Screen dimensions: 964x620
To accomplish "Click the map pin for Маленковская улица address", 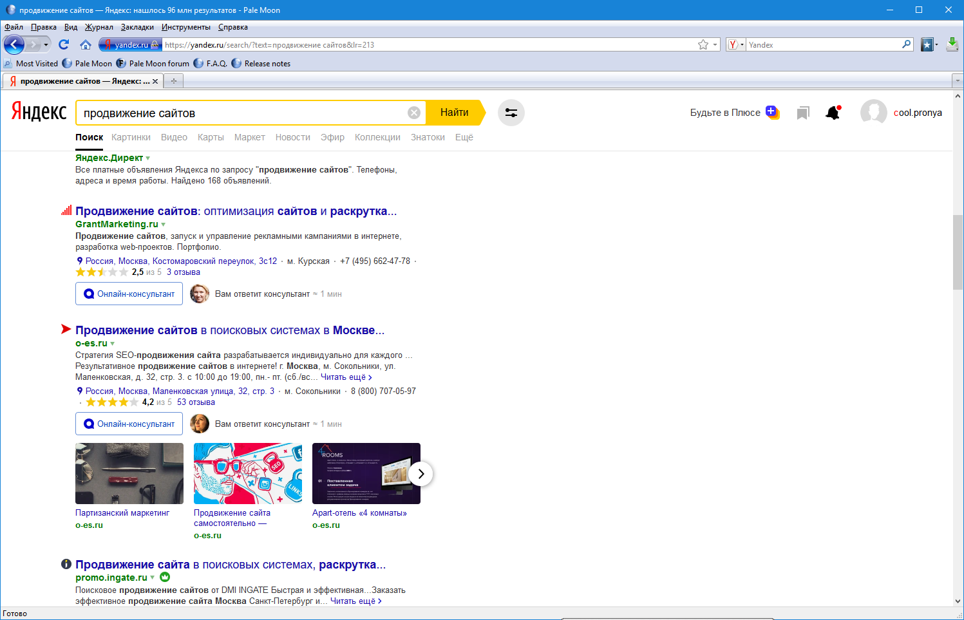I will click(x=80, y=391).
